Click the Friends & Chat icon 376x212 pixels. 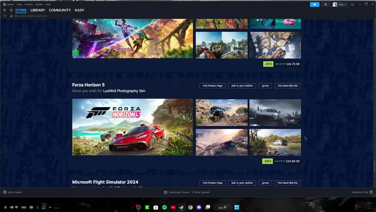(371, 192)
